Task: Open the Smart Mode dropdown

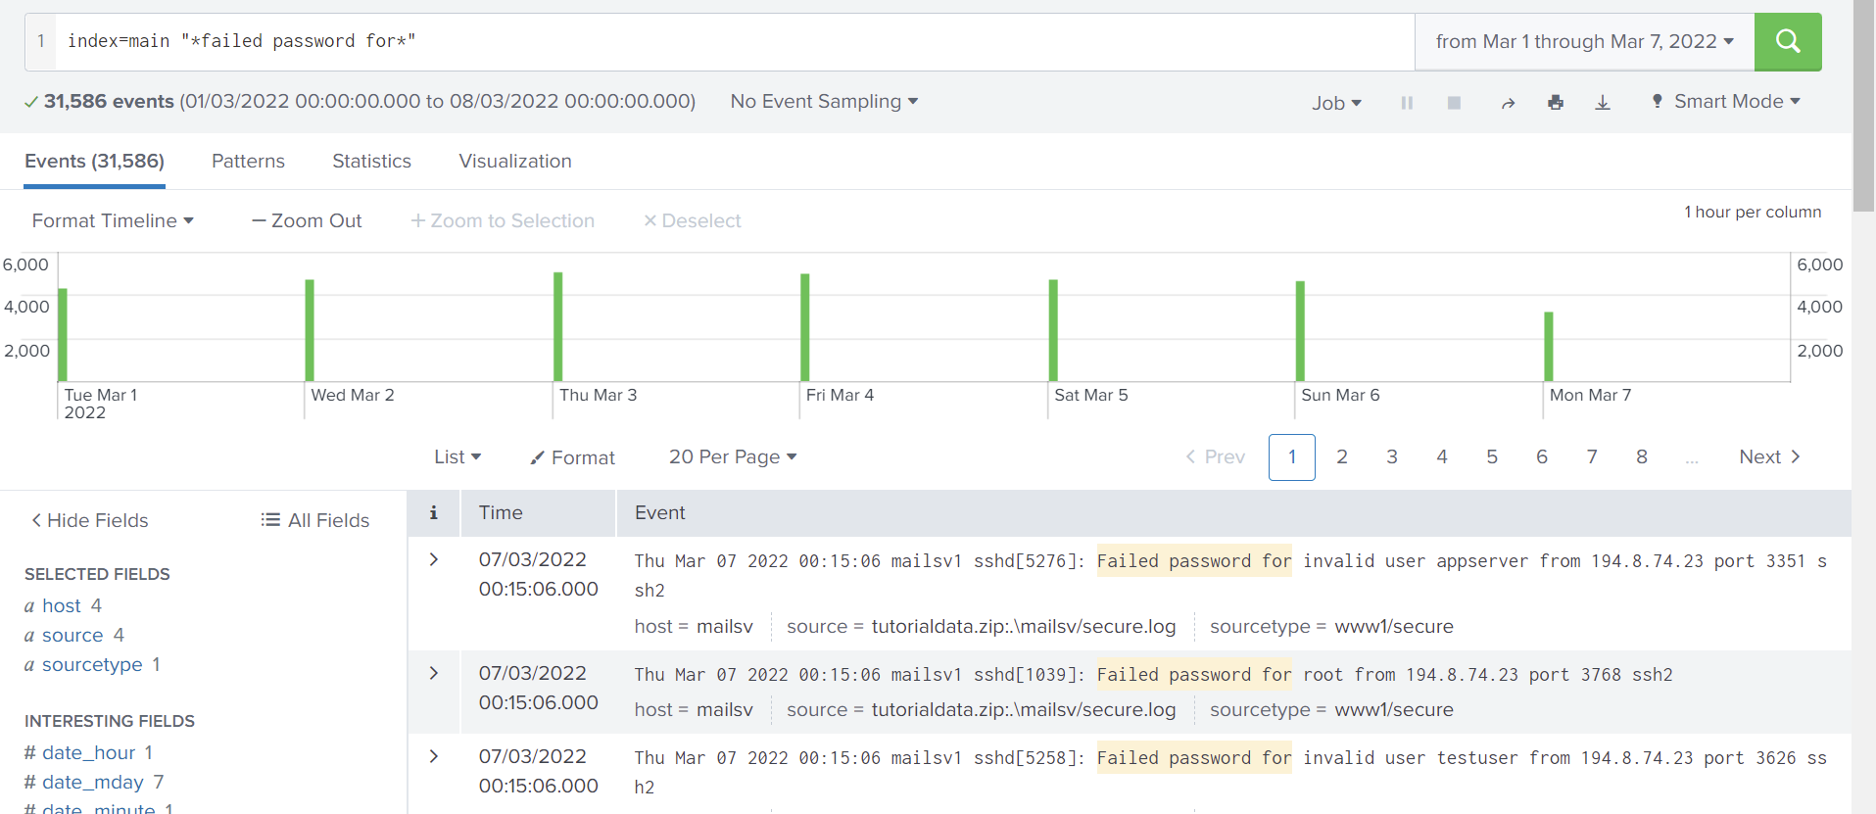Action: pos(1726,102)
